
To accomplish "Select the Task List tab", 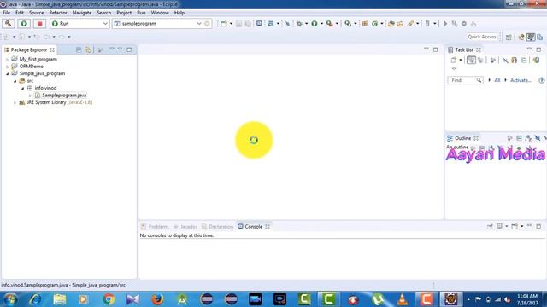I will [464, 49].
